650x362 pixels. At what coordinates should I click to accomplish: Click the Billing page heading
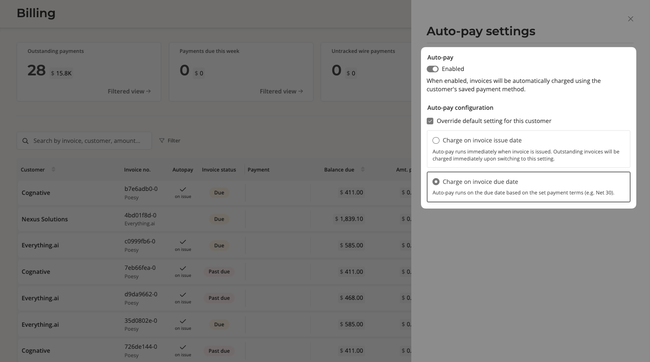pos(36,13)
